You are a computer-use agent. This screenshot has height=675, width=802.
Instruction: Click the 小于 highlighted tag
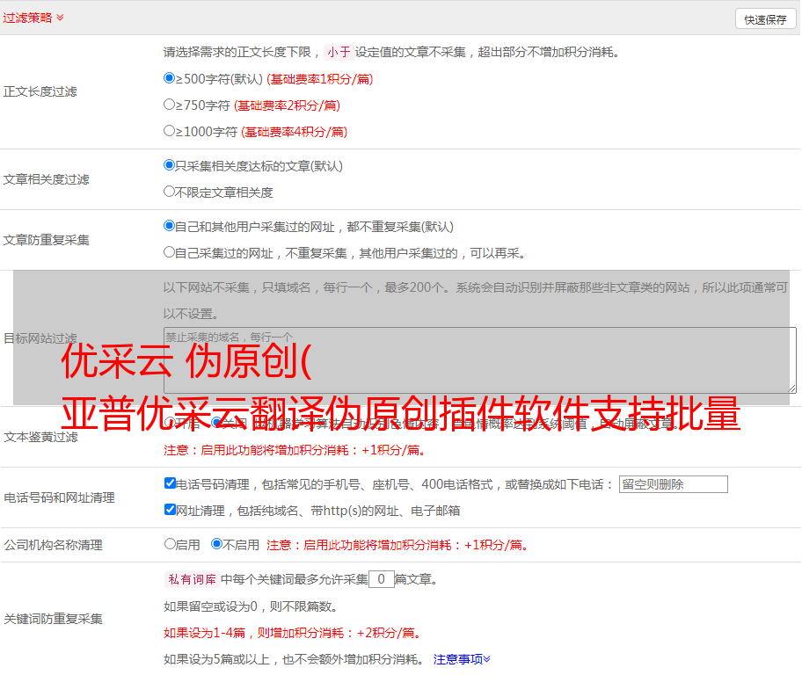[x=339, y=52]
